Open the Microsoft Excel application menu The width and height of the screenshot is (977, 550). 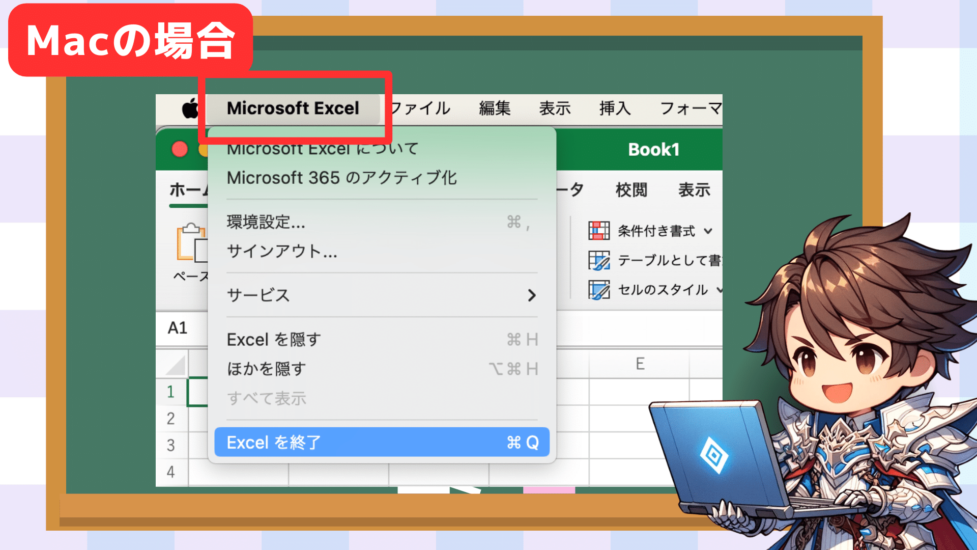[293, 108]
